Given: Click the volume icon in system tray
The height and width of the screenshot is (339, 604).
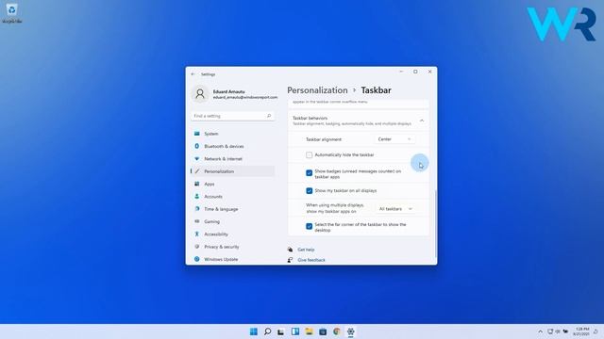Looking at the screenshot, I should tap(558, 331).
